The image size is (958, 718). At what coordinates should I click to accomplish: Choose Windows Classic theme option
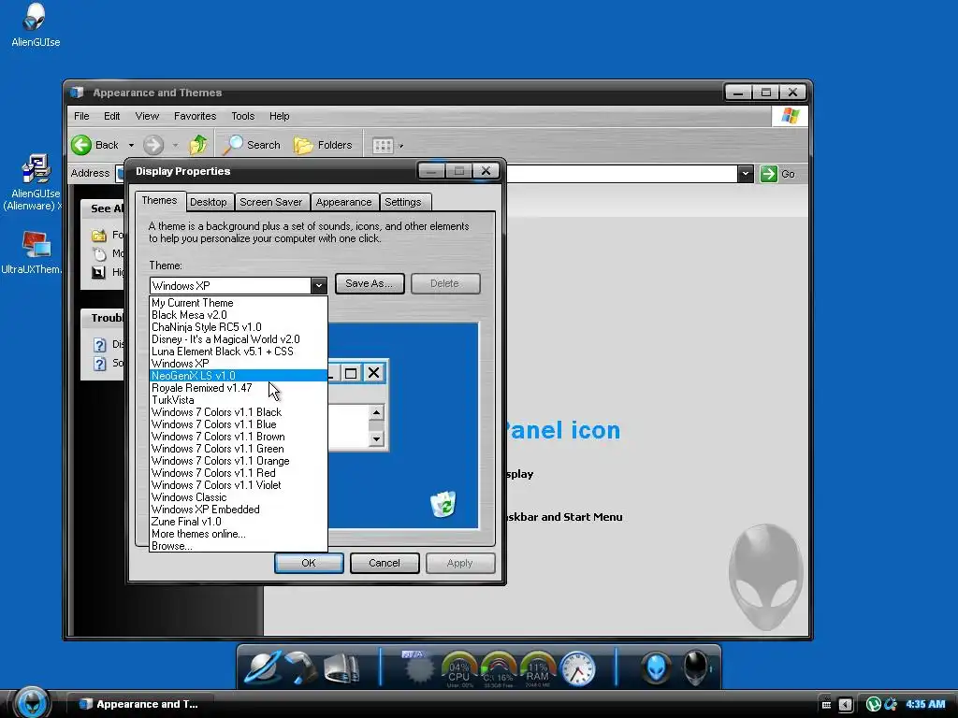pos(239,497)
